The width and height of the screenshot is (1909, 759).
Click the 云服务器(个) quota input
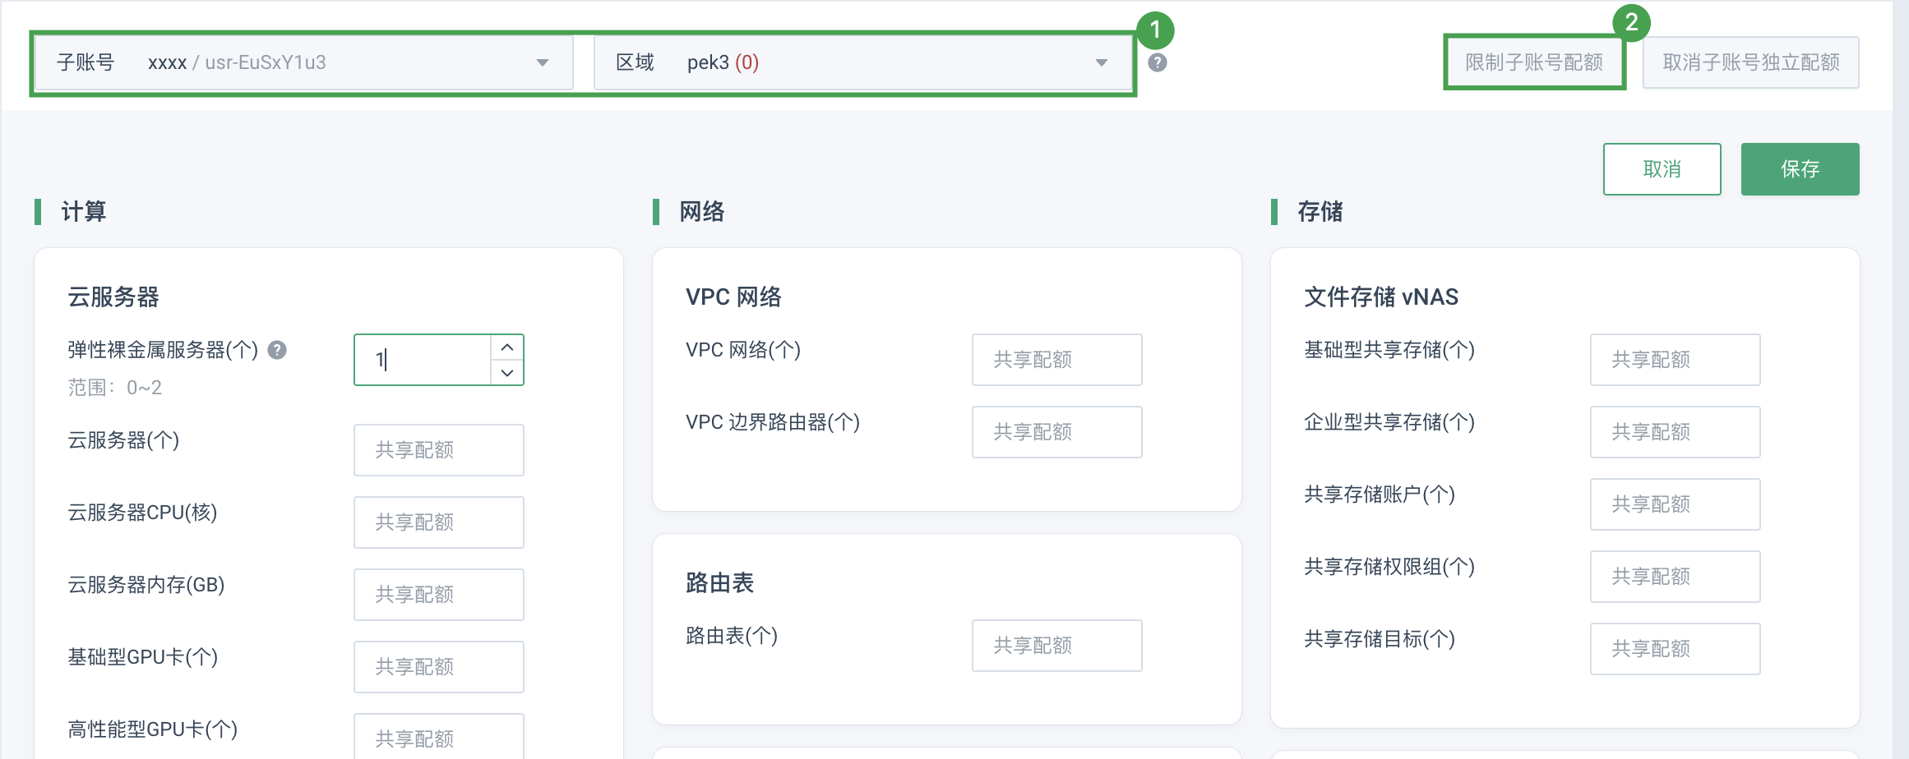(x=439, y=450)
